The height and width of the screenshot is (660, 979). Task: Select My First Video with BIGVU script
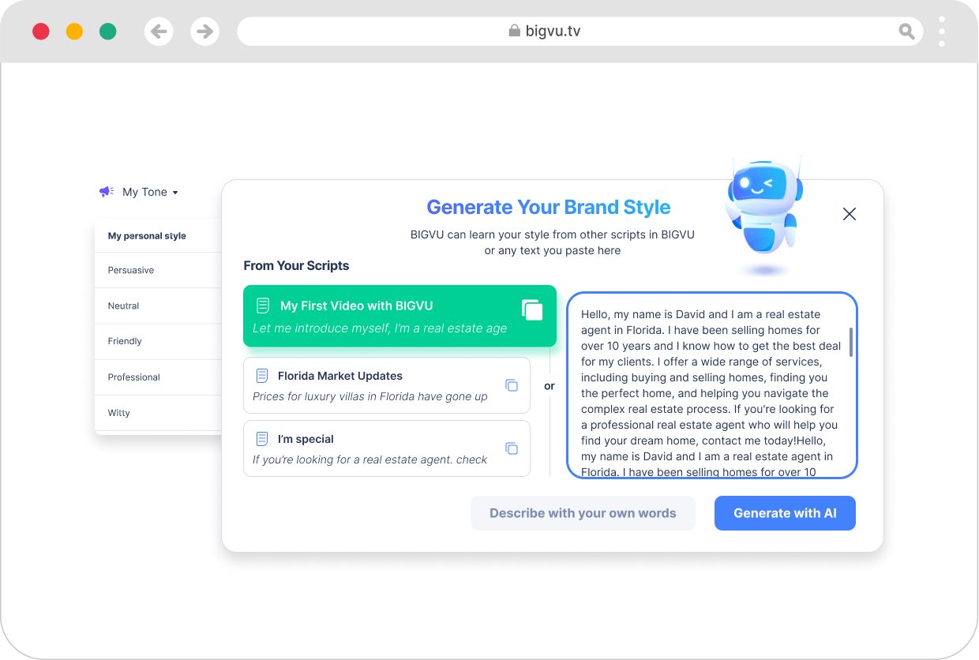(399, 316)
